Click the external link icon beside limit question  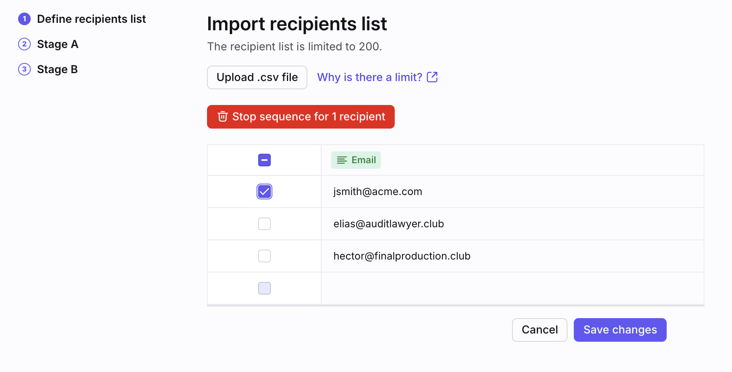click(x=432, y=77)
